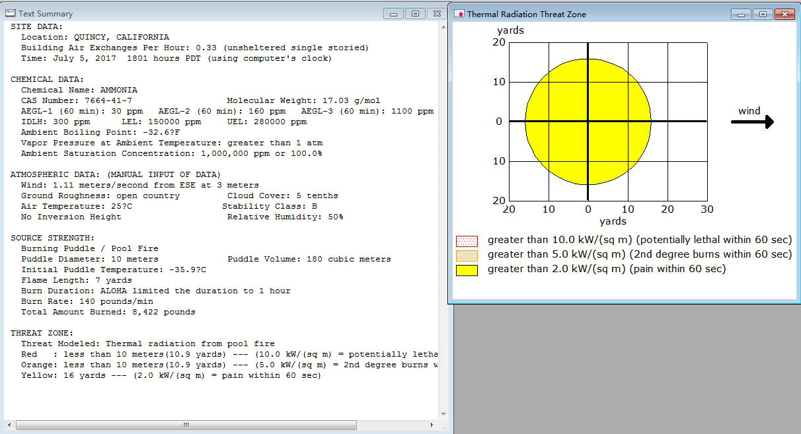The image size is (801, 434).
Task: Click the 'Yellow: 16 yards' line
Action: (171, 375)
